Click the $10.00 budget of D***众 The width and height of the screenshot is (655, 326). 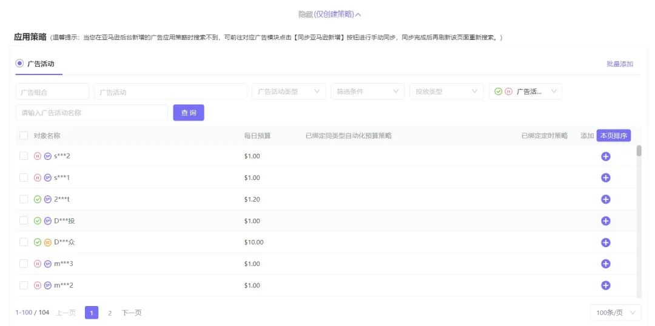(254, 242)
